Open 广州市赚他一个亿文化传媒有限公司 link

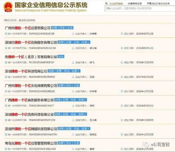[31, 86]
